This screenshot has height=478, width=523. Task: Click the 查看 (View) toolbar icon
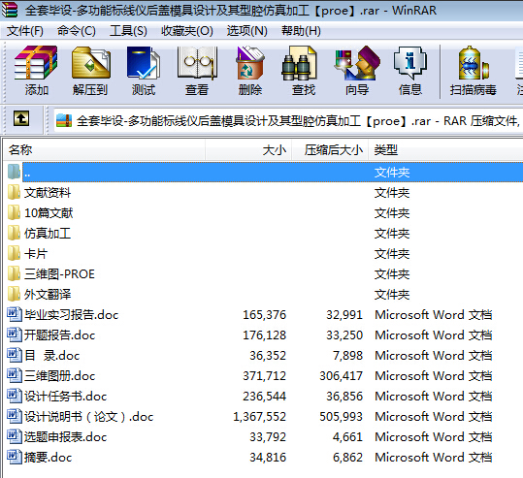(x=197, y=63)
